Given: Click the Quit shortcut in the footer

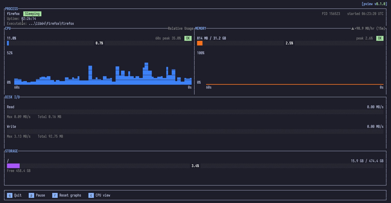Looking at the screenshot, I should coord(14,195).
